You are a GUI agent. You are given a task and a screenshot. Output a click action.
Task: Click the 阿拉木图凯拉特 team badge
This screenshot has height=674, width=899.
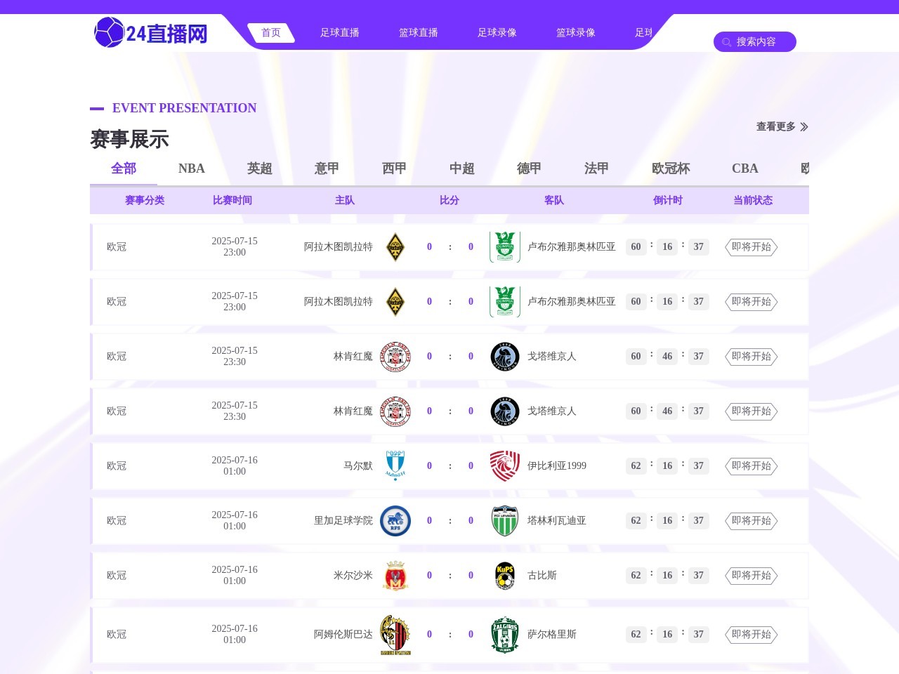395,247
